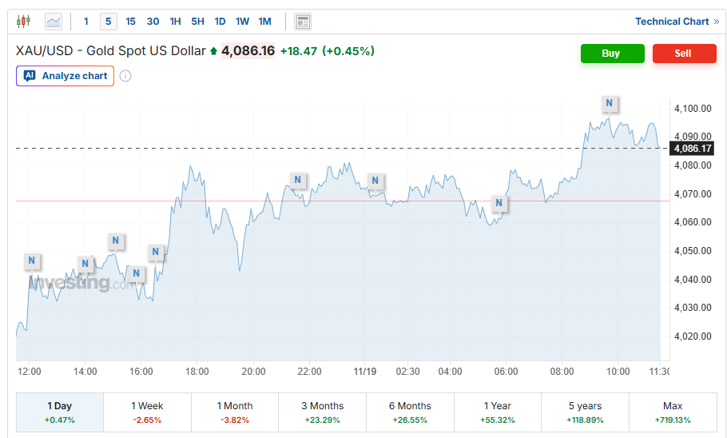Click the info icon beside Analyze chart

point(125,76)
